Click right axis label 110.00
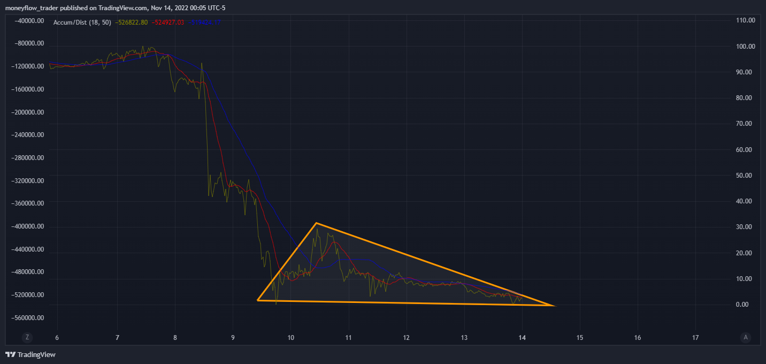766x364 pixels. click(745, 20)
